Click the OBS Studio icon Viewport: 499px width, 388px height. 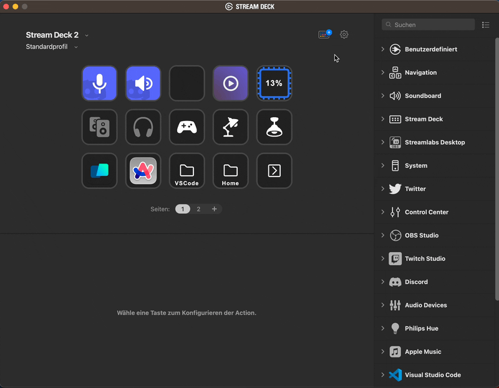click(395, 235)
